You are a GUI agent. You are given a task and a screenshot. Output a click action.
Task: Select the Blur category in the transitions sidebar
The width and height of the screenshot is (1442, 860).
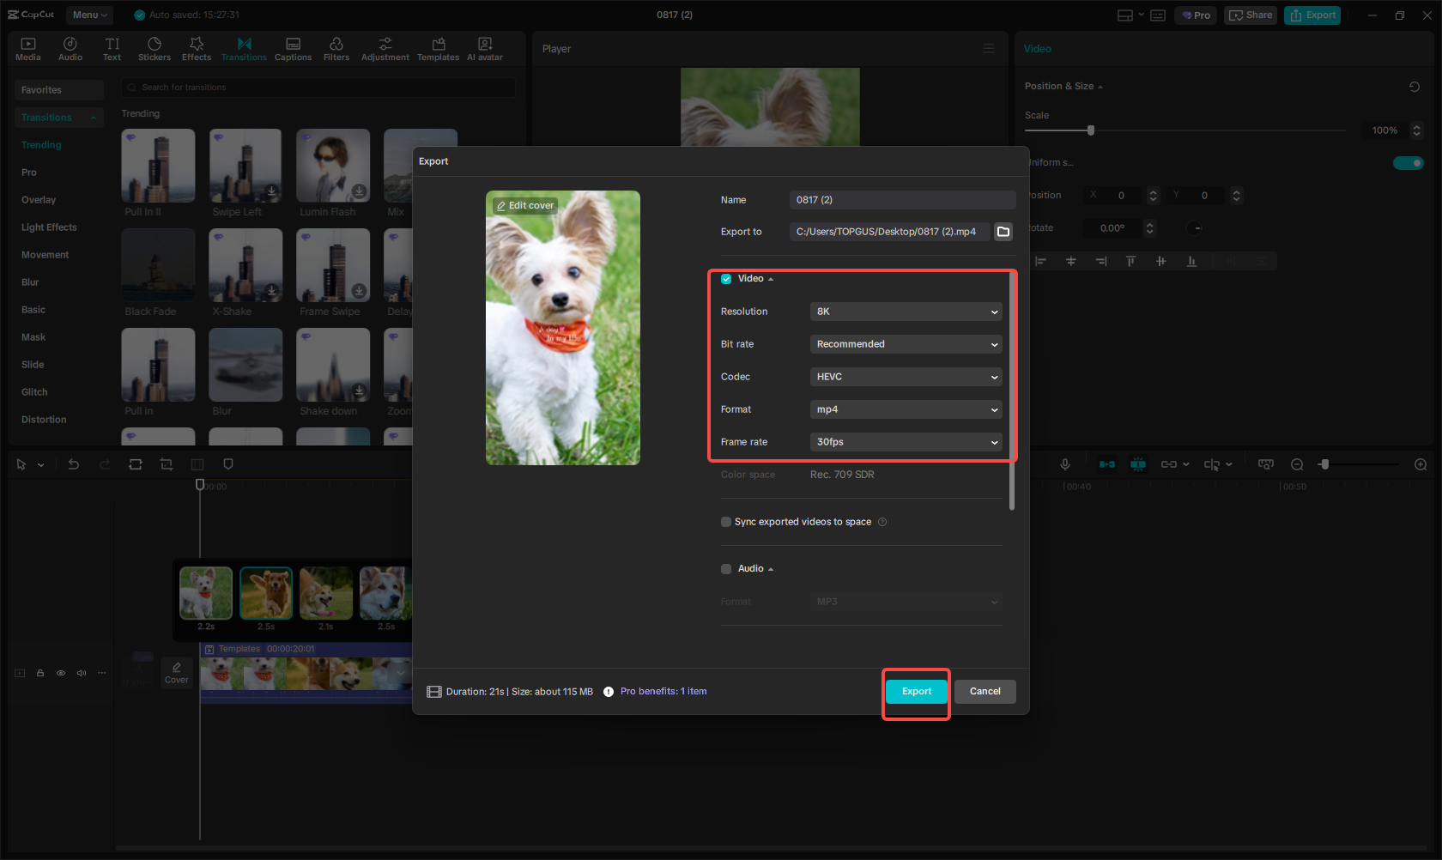tap(30, 282)
